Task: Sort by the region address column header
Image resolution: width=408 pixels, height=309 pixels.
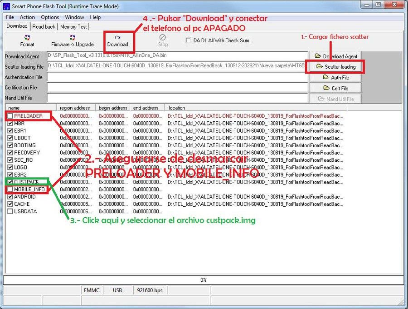Action: 76,108
